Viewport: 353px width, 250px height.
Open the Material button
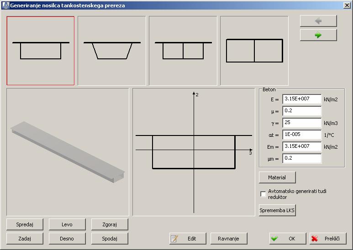tap(277, 177)
